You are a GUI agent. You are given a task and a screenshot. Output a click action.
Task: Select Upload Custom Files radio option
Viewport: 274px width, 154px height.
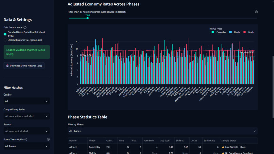(5, 40)
